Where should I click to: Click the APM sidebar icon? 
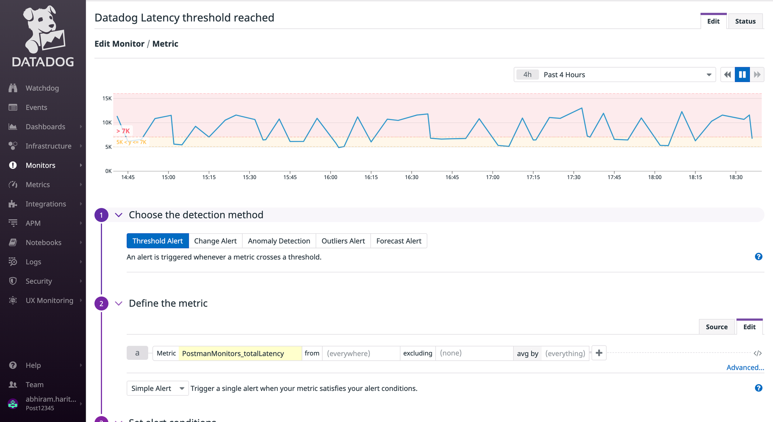click(13, 223)
